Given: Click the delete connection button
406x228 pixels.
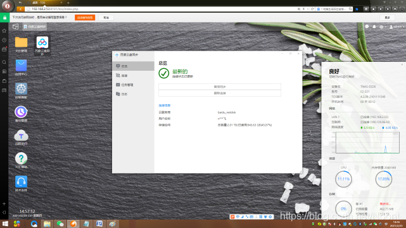Looking at the screenshot, I should click(220, 93).
